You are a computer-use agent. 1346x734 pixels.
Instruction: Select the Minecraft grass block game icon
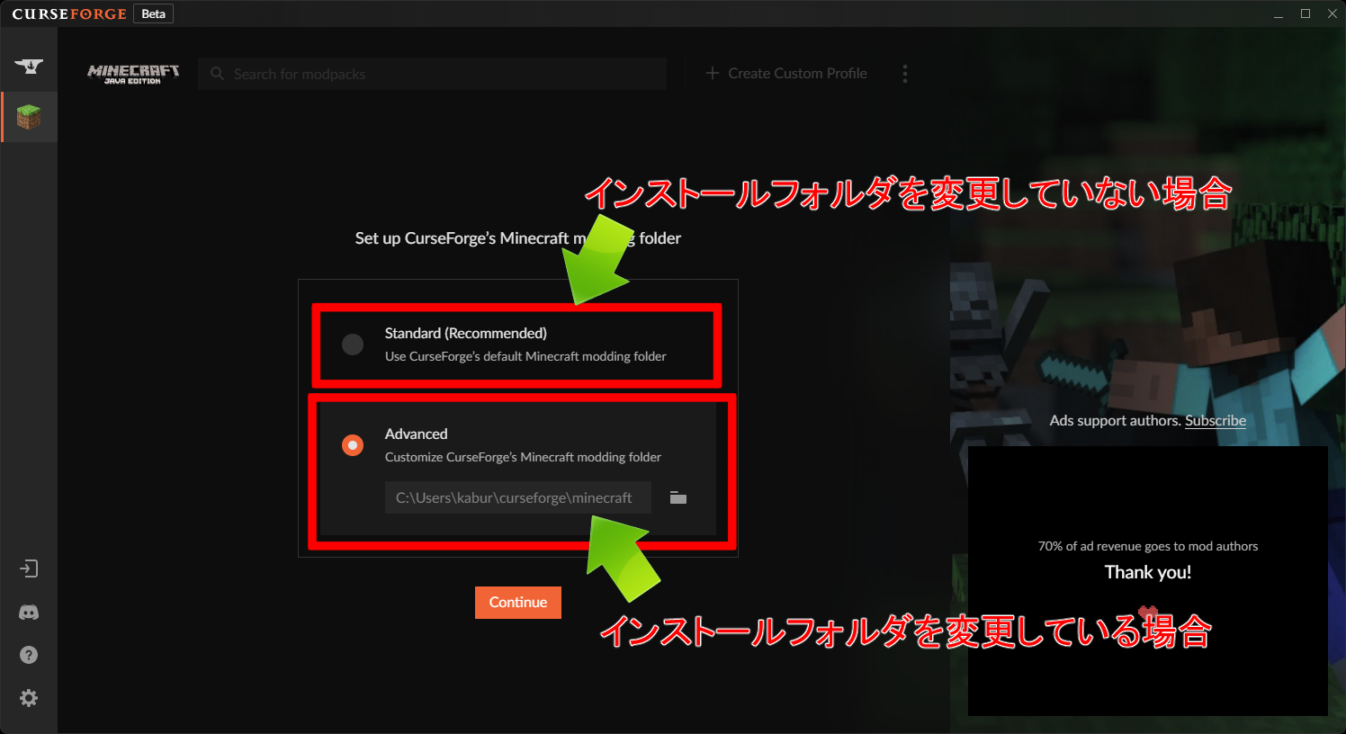coord(29,117)
